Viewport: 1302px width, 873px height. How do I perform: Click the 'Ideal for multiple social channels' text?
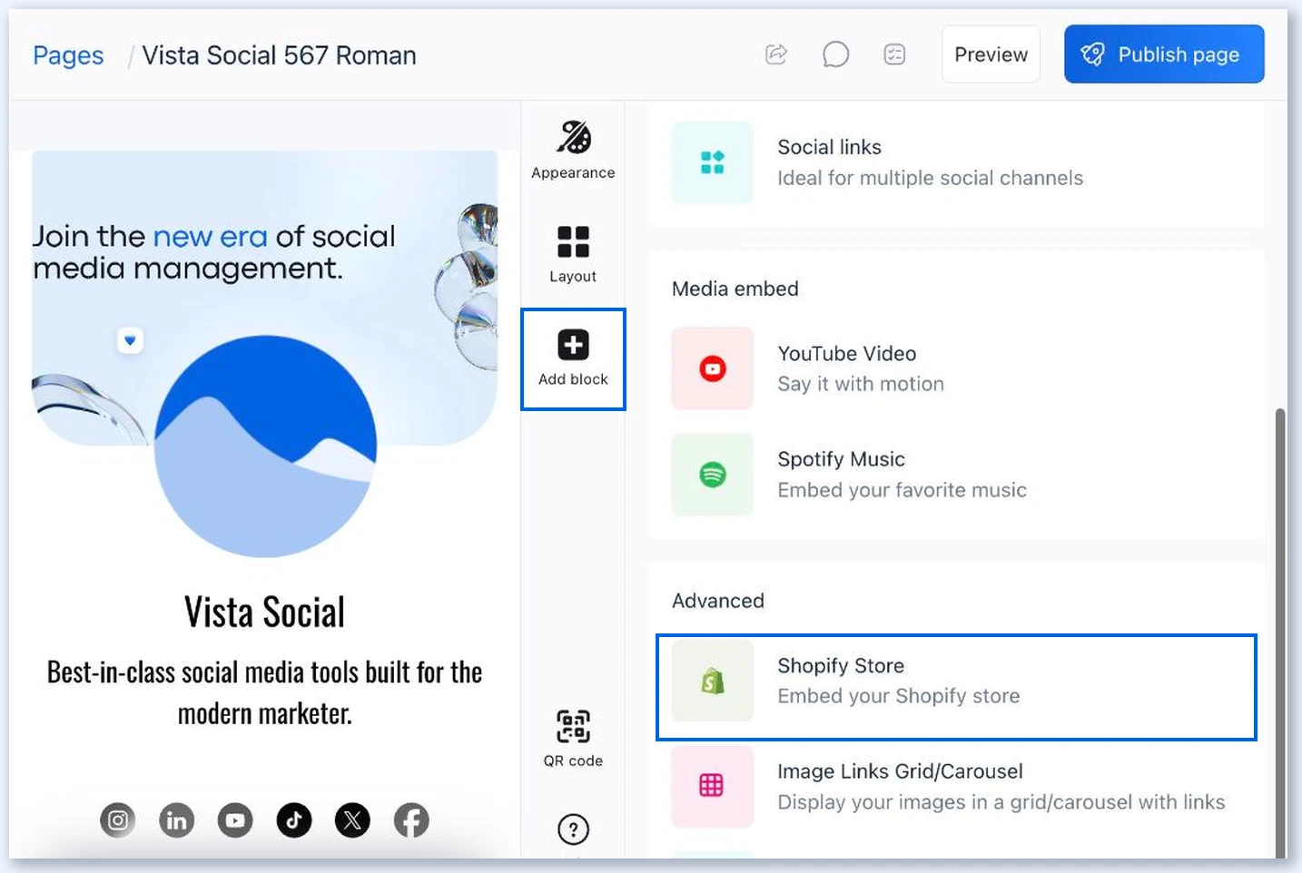[x=930, y=178]
